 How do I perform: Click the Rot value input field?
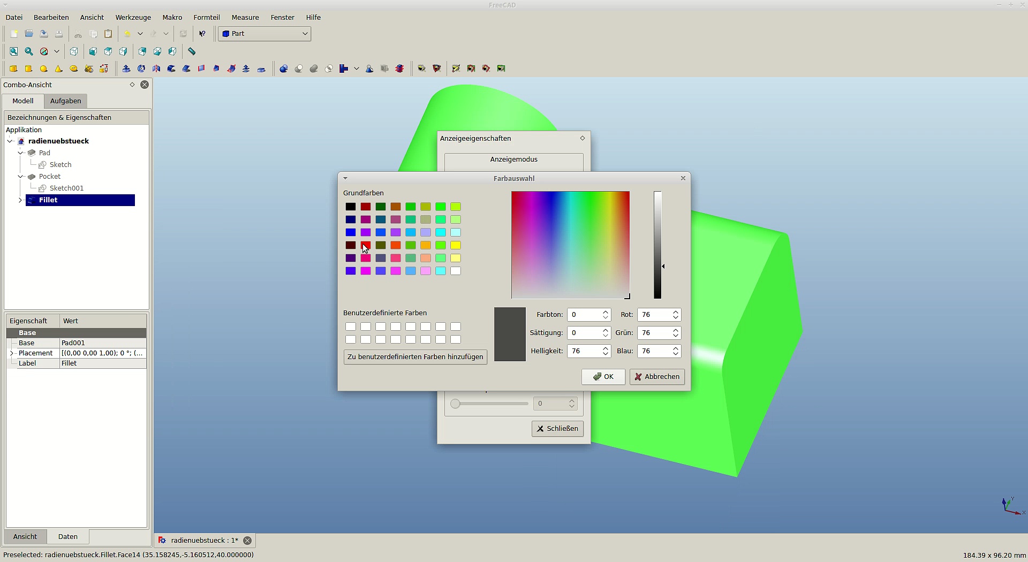tap(653, 315)
